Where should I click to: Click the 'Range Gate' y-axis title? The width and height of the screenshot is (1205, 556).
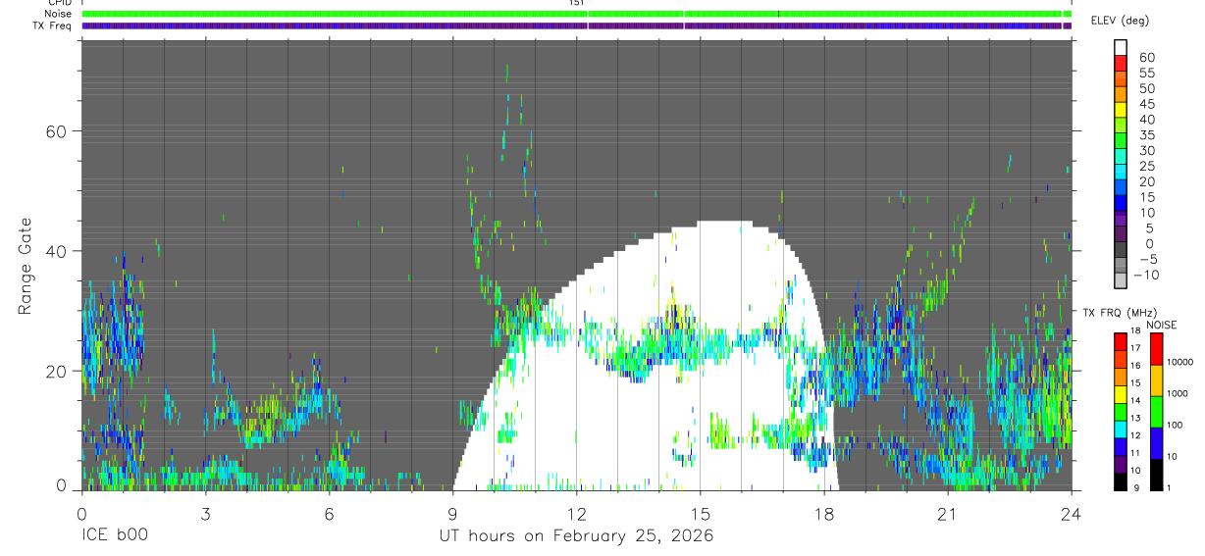click(25, 267)
